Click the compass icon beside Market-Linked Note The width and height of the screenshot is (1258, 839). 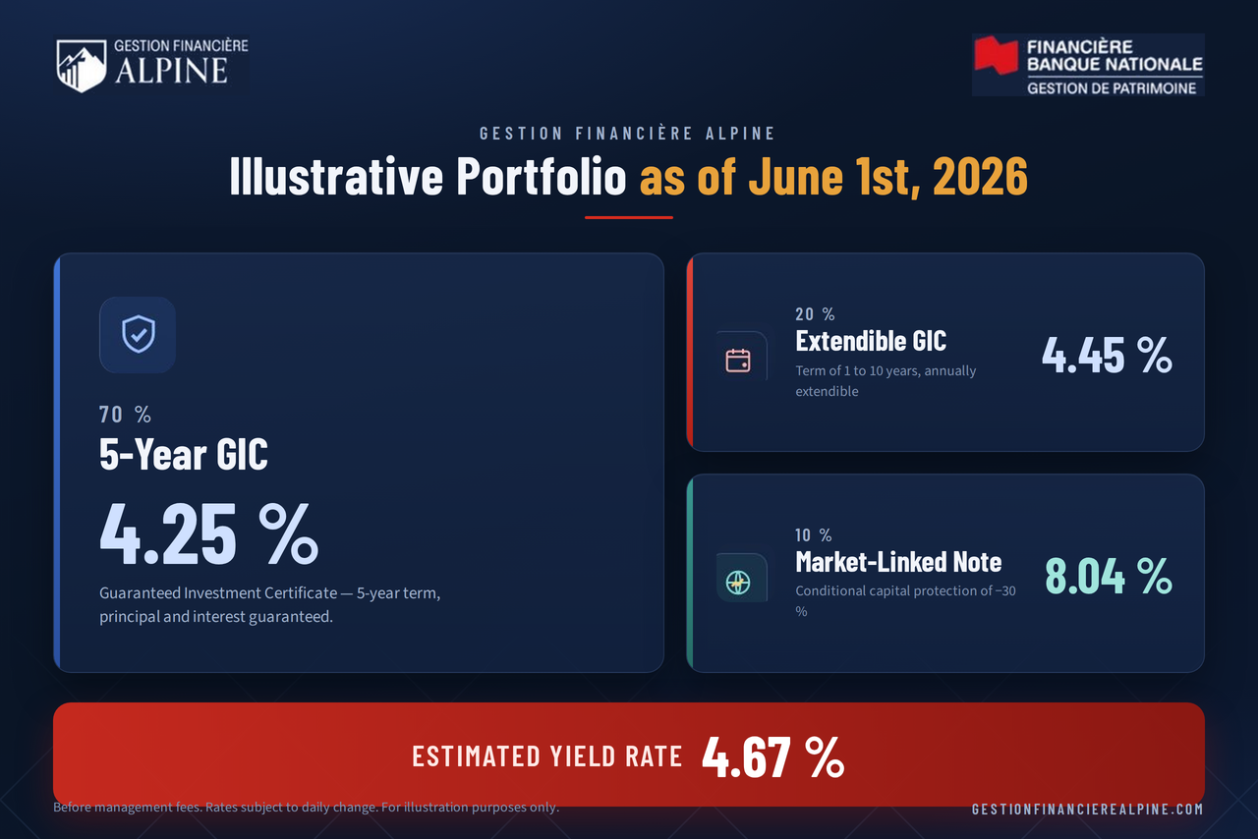coord(738,583)
